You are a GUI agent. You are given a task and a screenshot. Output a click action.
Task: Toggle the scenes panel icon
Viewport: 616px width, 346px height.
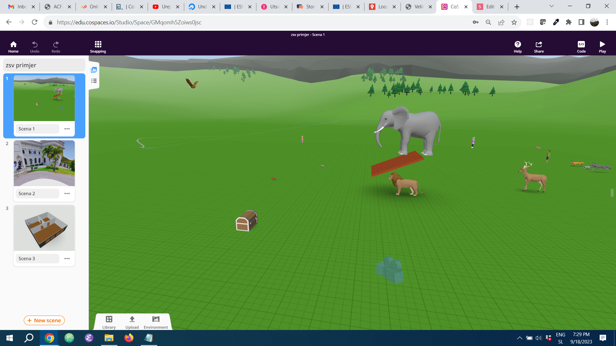94,70
